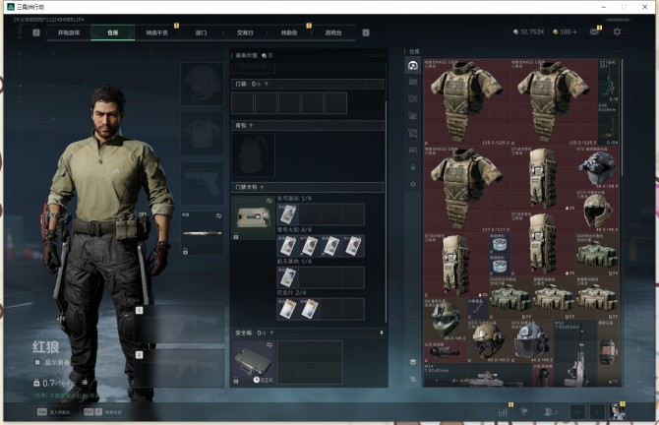Select the fourth warehouse category filter icon

(413, 116)
